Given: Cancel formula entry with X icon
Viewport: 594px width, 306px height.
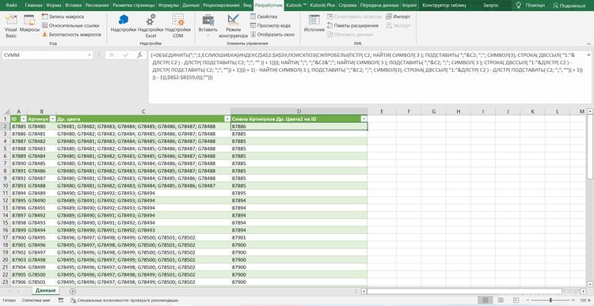Looking at the screenshot, I should (112, 55).
